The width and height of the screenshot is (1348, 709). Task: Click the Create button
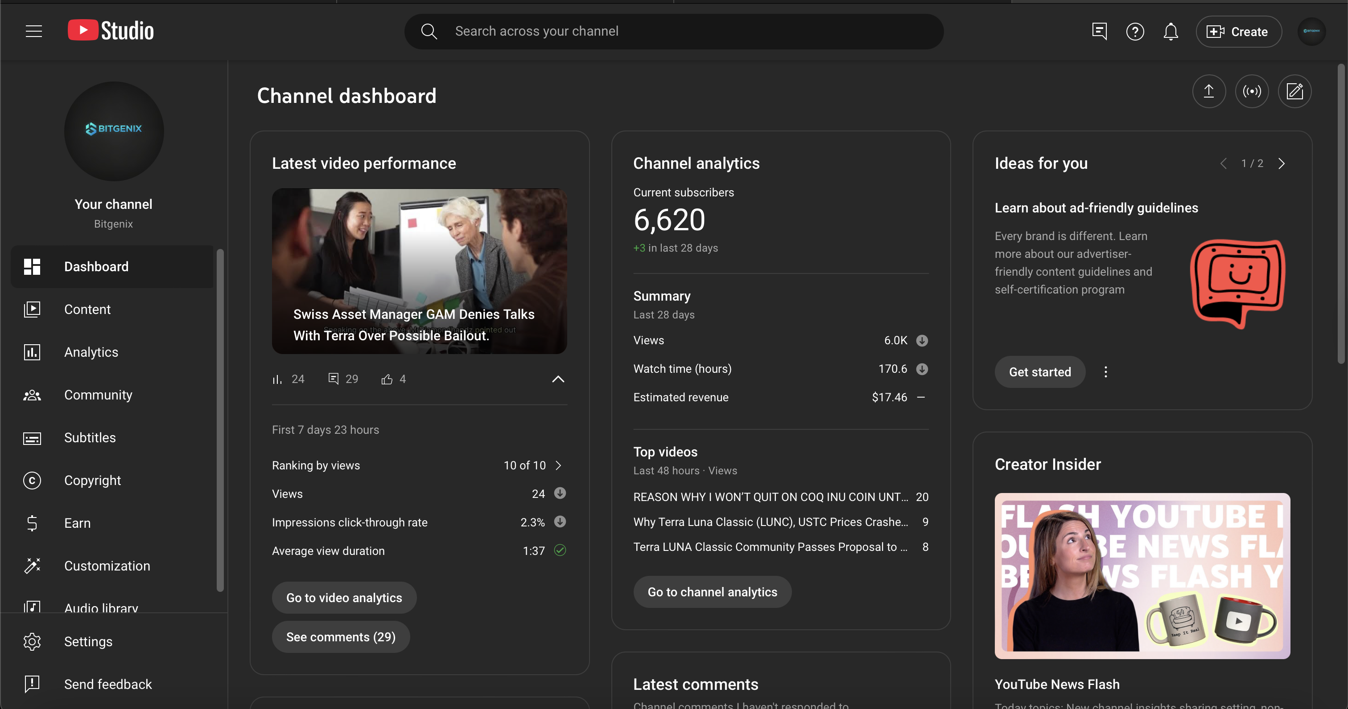click(1239, 32)
